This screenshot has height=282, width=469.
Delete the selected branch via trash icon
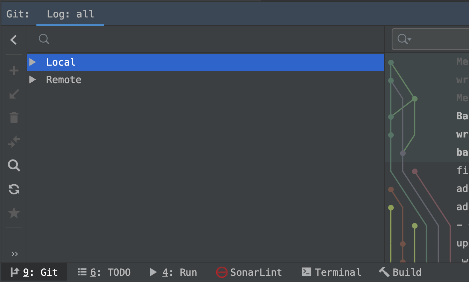click(14, 118)
